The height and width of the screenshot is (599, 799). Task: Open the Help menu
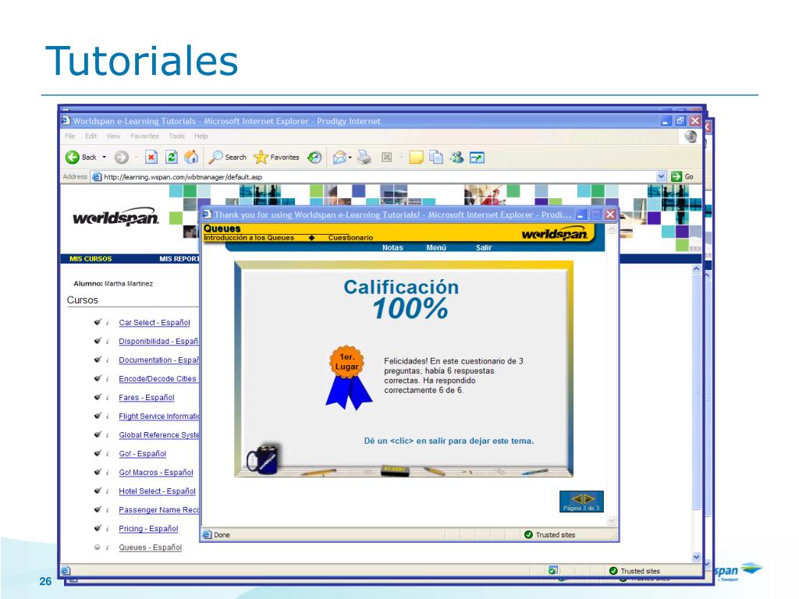[x=201, y=136]
